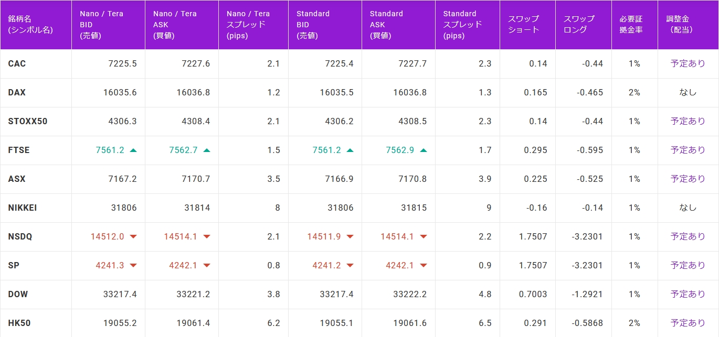This screenshot has width=719, height=337.
Task: Click the HK50 symbol name
Action: [19, 323]
